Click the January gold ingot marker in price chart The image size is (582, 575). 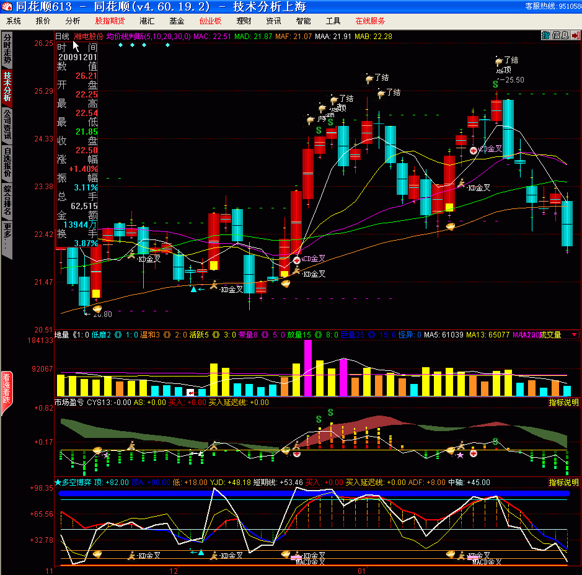tap(450, 226)
